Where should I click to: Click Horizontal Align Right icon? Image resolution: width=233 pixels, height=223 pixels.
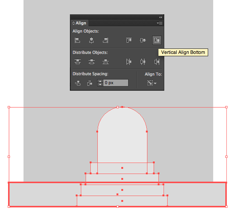point(106,40)
